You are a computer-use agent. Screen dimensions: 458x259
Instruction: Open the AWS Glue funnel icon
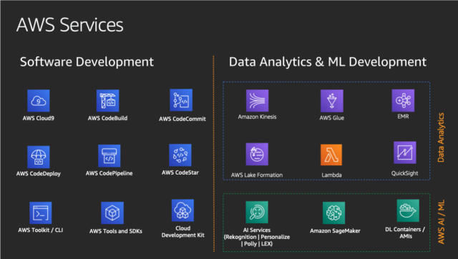pos(332,101)
